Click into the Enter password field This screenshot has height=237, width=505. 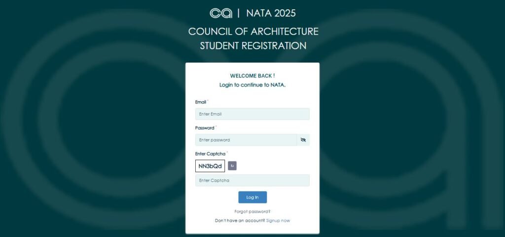coord(246,140)
